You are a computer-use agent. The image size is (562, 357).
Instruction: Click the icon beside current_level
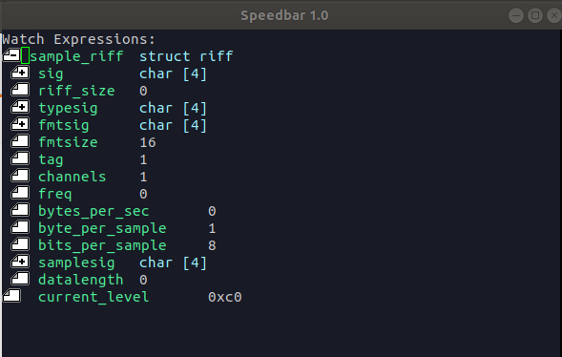[11, 297]
